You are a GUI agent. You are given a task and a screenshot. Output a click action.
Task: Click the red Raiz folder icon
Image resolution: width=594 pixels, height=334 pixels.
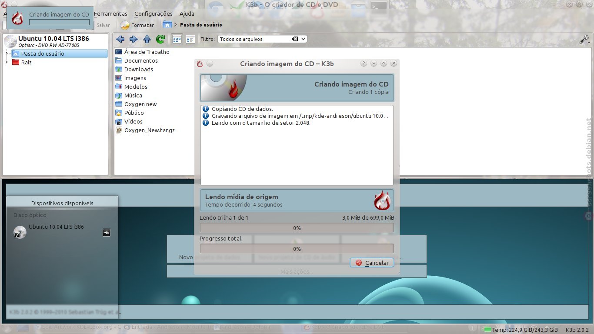pos(16,62)
